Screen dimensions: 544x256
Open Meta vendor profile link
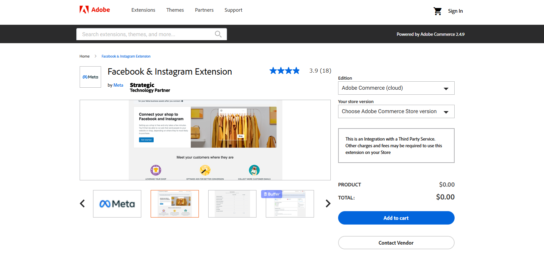[x=118, y=85]
